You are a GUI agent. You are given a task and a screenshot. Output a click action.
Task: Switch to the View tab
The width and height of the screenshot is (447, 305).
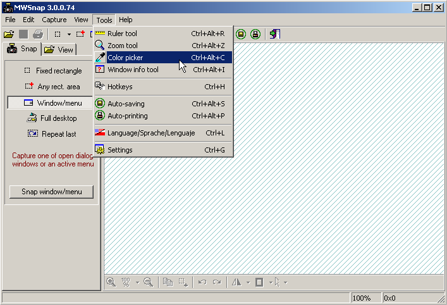click(x=59, y=49)
